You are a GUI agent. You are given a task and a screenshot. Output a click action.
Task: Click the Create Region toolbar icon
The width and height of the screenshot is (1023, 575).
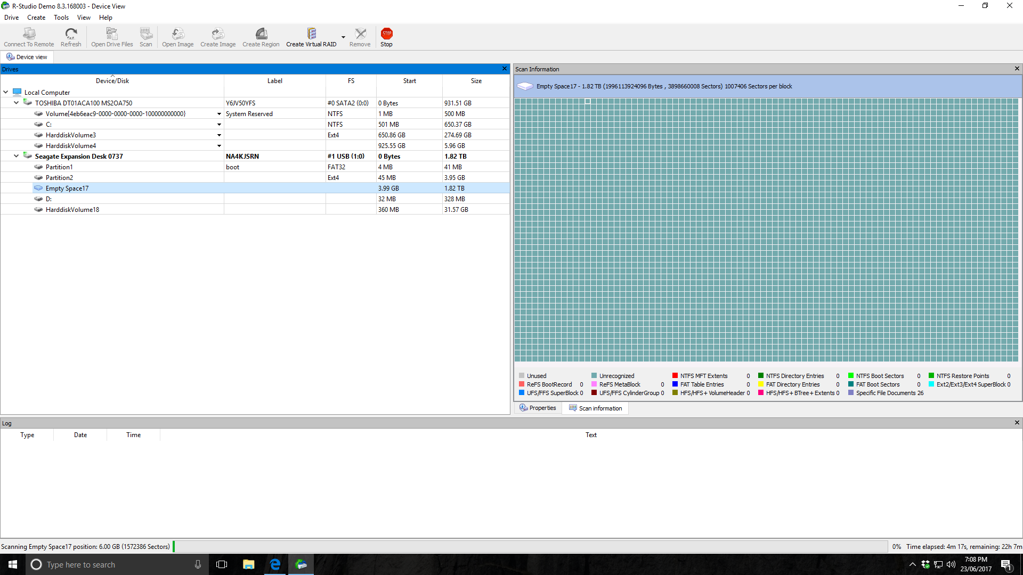[x=261, y=37]
